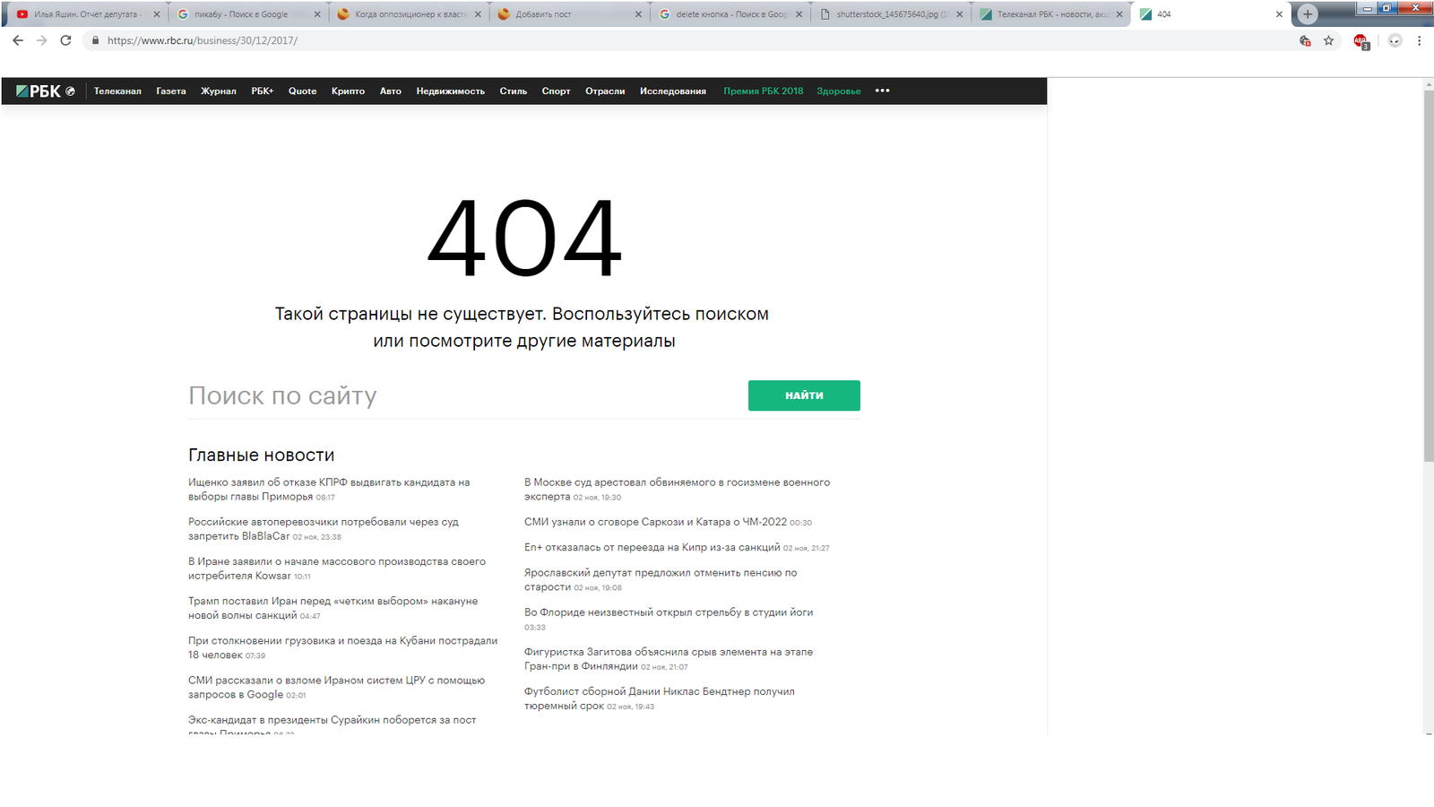Open news about Iran's Kowsar fighter
Screen dimensions: 1434x807
337,568
